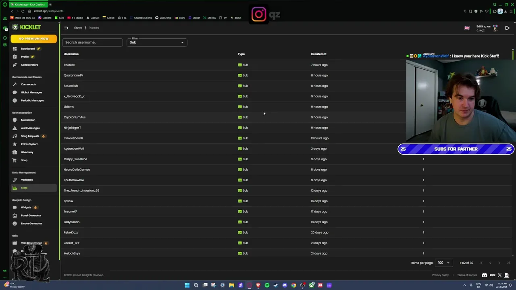Click the Username column header
This screenshot has height=290, width=516.
[71, 54]
